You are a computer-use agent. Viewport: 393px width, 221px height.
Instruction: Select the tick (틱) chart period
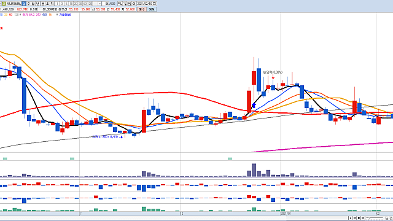tap(52, 4)
